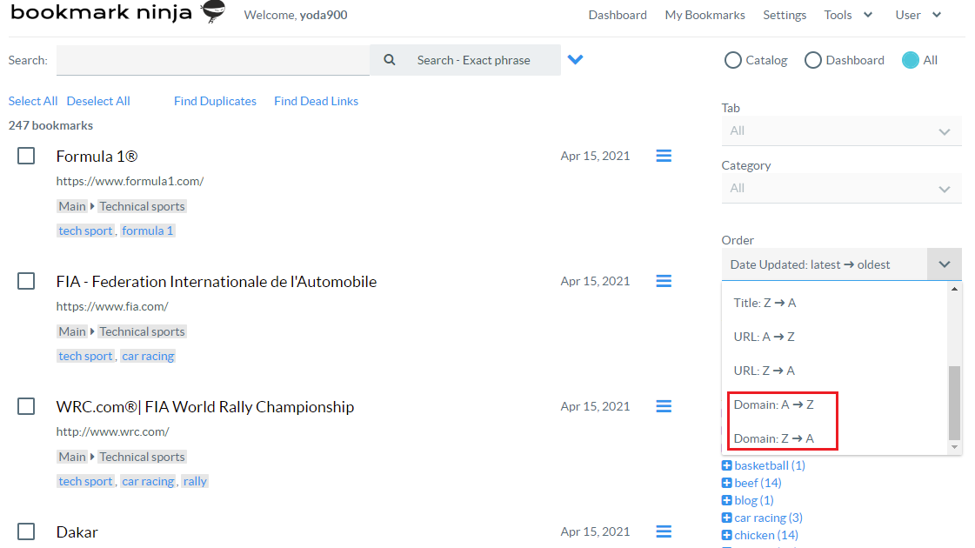Screen dimensions: 975x548
Task: Tick the WRC.com bookmark checkbox
Action: pyautogui.click(x=26, y=406)
